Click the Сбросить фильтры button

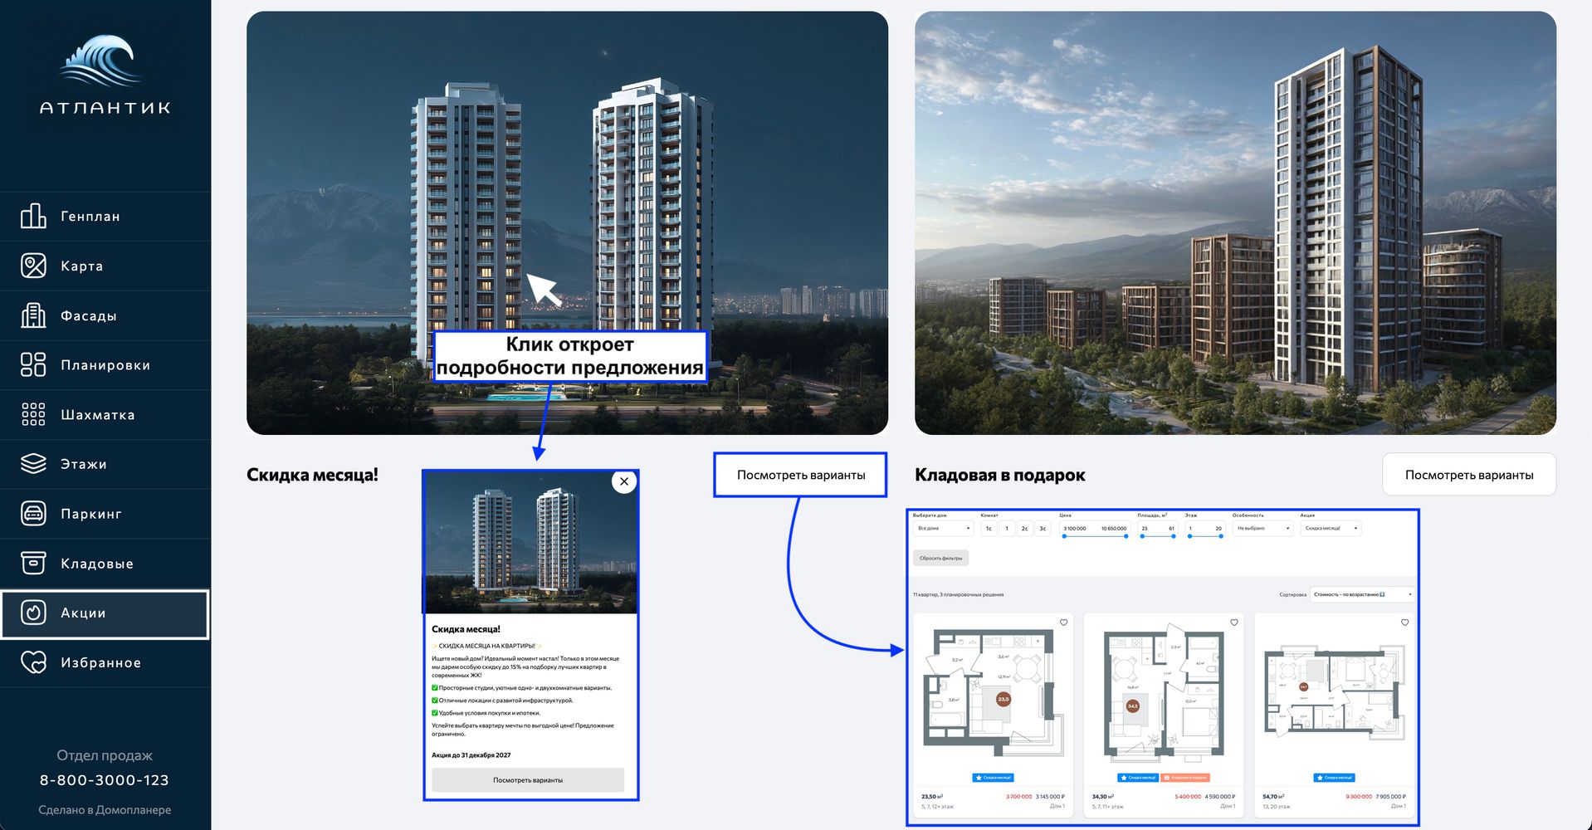[x=941, y=559]
